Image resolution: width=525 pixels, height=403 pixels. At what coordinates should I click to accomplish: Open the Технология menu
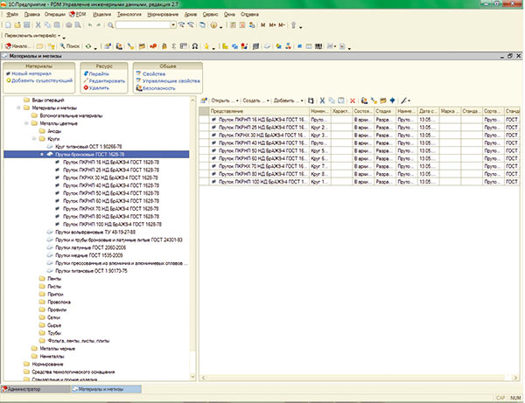click(x=129, y=16)
